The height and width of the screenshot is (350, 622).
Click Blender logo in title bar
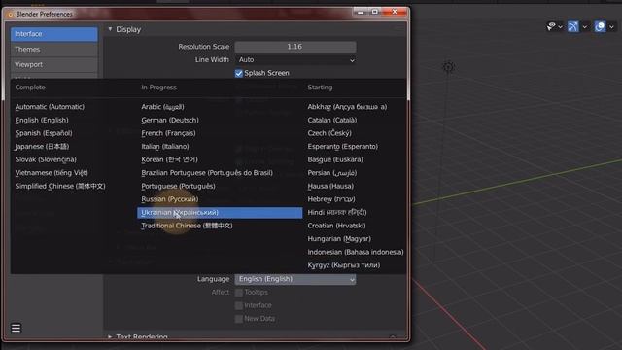[x=11, y=15]
